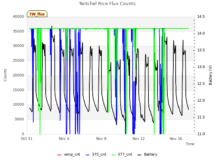Click the 10000 counts axis value

pos(18,105)
